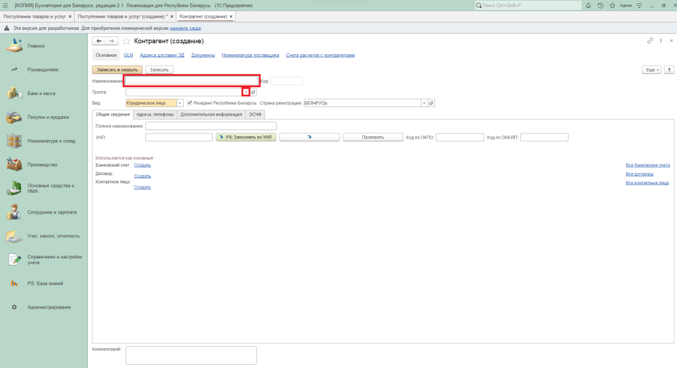
Task: Open the Производство section
Action: (42, 165)
